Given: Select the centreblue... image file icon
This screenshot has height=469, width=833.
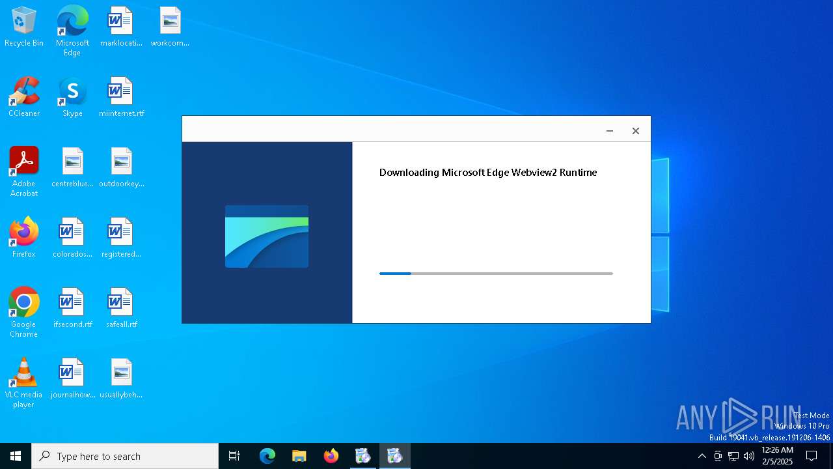Looking at the screenshot, I should point(72,168).
